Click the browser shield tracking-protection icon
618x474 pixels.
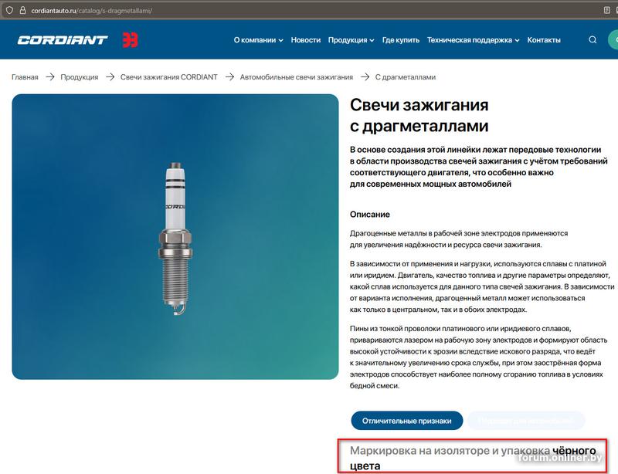(x=9, y=11)
